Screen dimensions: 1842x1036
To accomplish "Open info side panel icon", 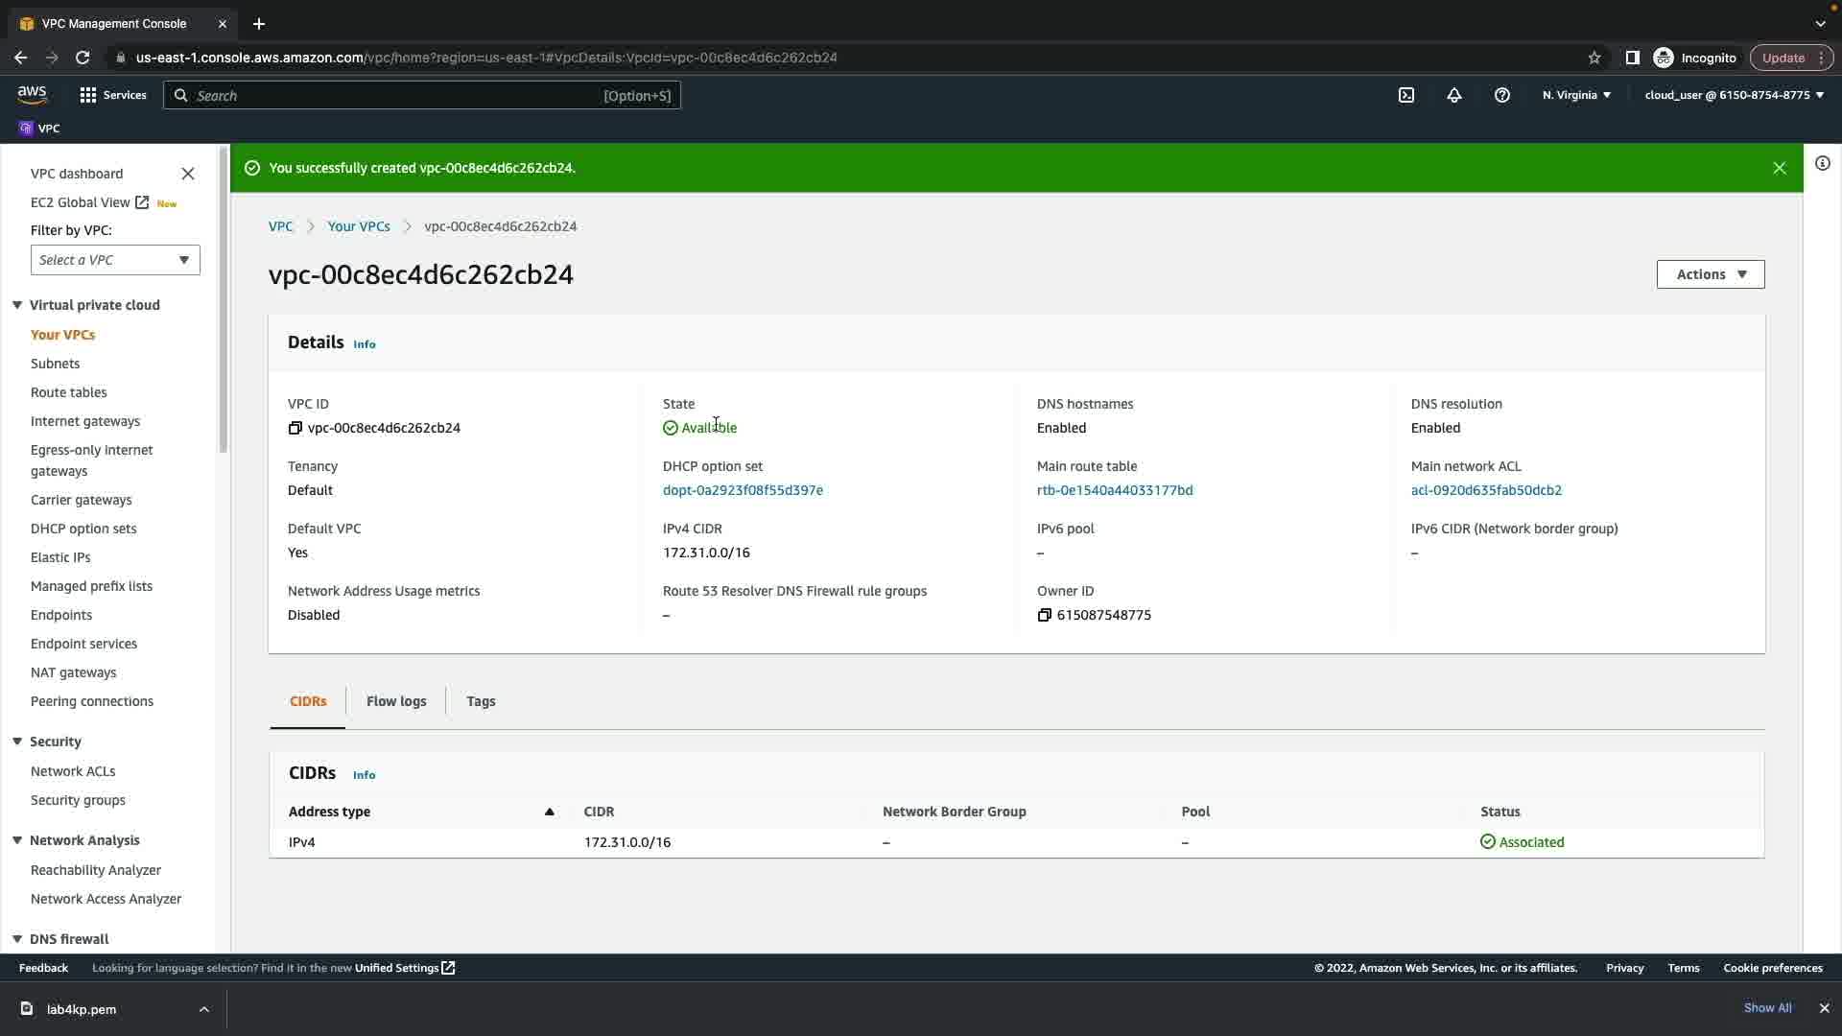I will [1822, 164].
